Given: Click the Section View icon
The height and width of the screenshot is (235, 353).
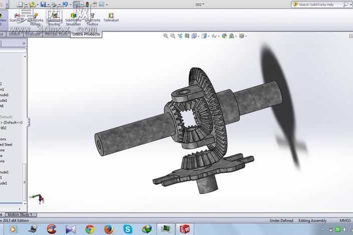Looking at the screenshot, I should click(187, 36).
